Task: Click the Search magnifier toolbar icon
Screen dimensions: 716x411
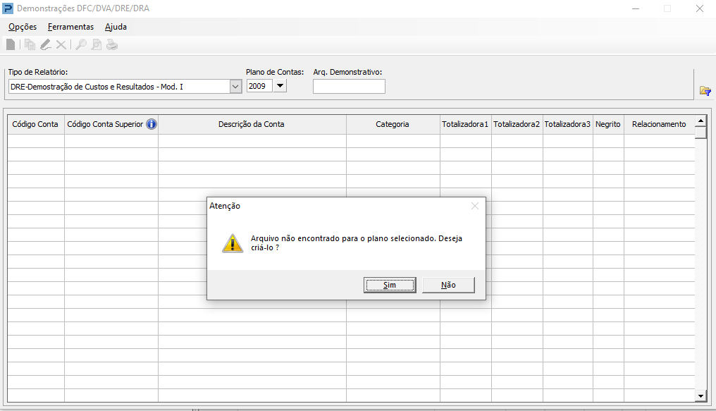Action: pyautogui.click(x=81, y=44)
